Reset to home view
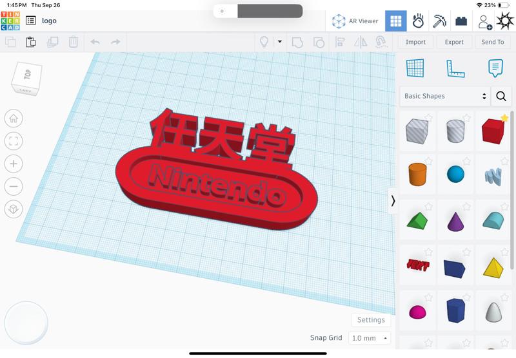Viewport: 516px width, 358px height. pos(14,118)
